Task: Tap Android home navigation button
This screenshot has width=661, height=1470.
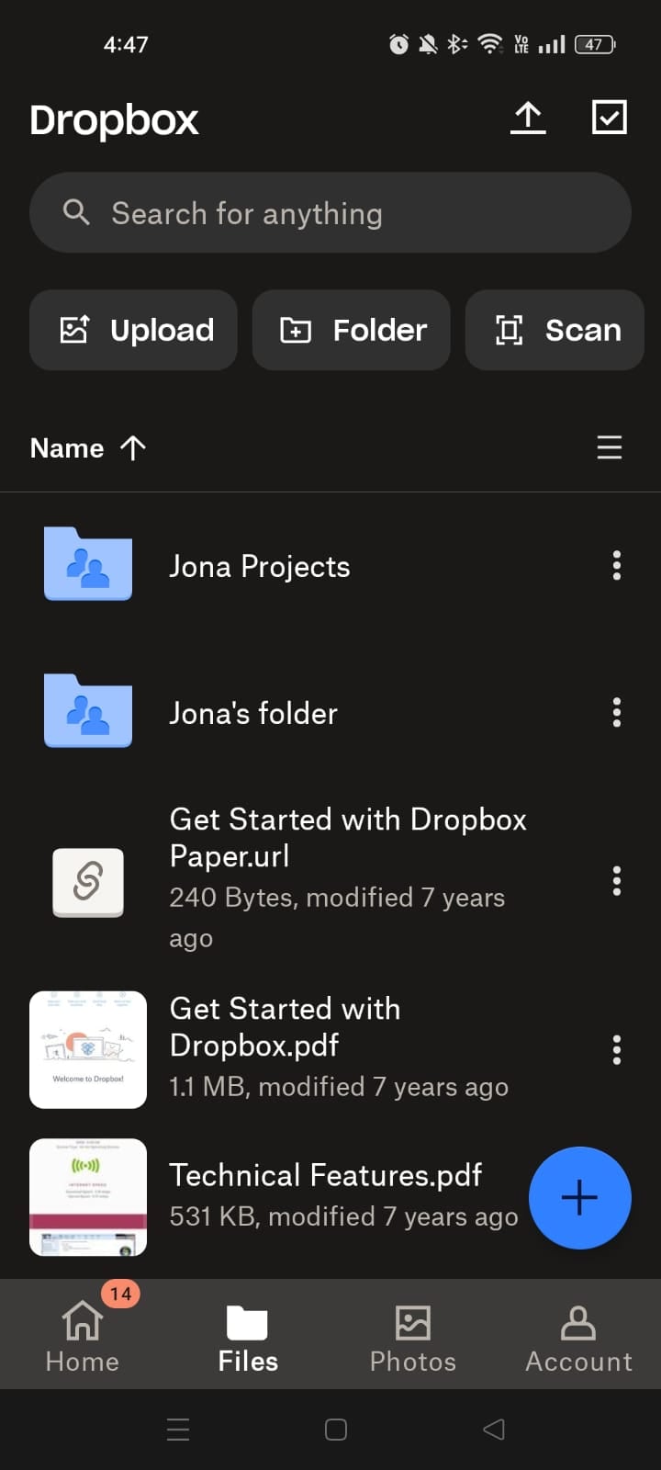Action: (336, 1430)
